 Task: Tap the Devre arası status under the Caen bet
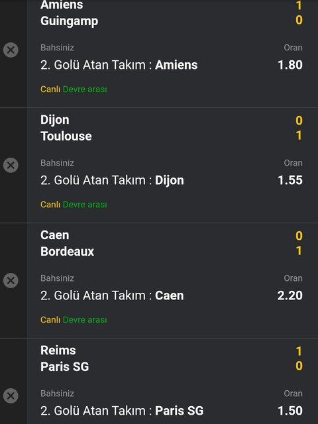click(85, 319)
